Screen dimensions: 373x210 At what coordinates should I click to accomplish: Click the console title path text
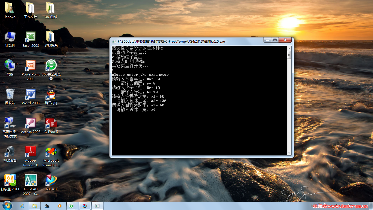[x=171, y=42]
